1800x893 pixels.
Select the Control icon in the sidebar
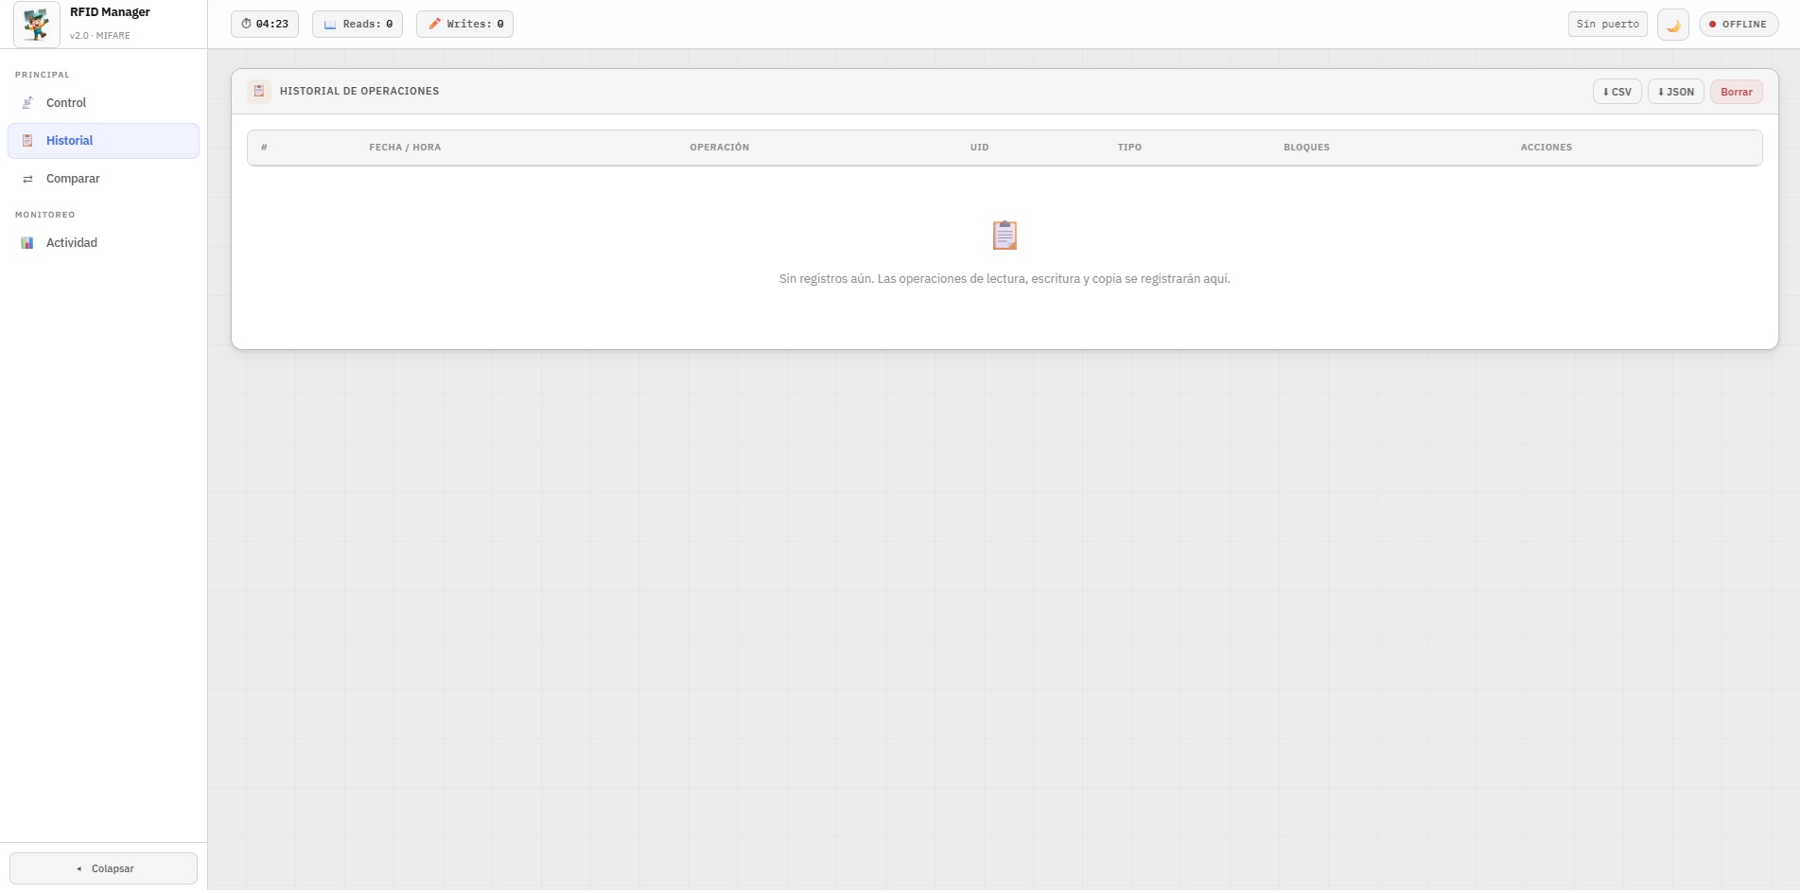pyautogui.click(x=27, y=102)
